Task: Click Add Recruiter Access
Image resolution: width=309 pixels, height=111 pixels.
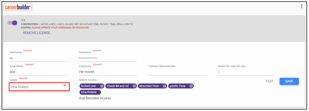Action: pos(95,98)
